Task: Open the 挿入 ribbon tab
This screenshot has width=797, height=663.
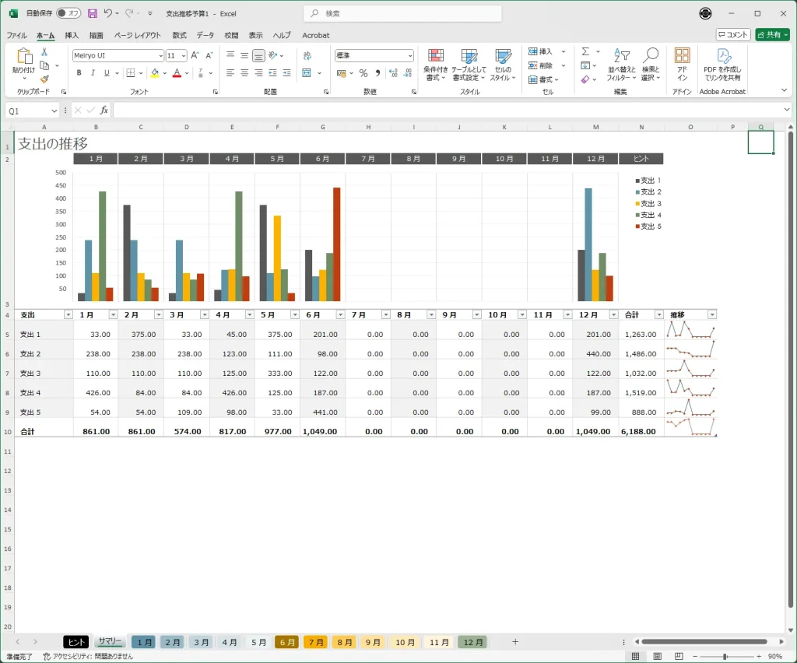Action: [72, 35]
